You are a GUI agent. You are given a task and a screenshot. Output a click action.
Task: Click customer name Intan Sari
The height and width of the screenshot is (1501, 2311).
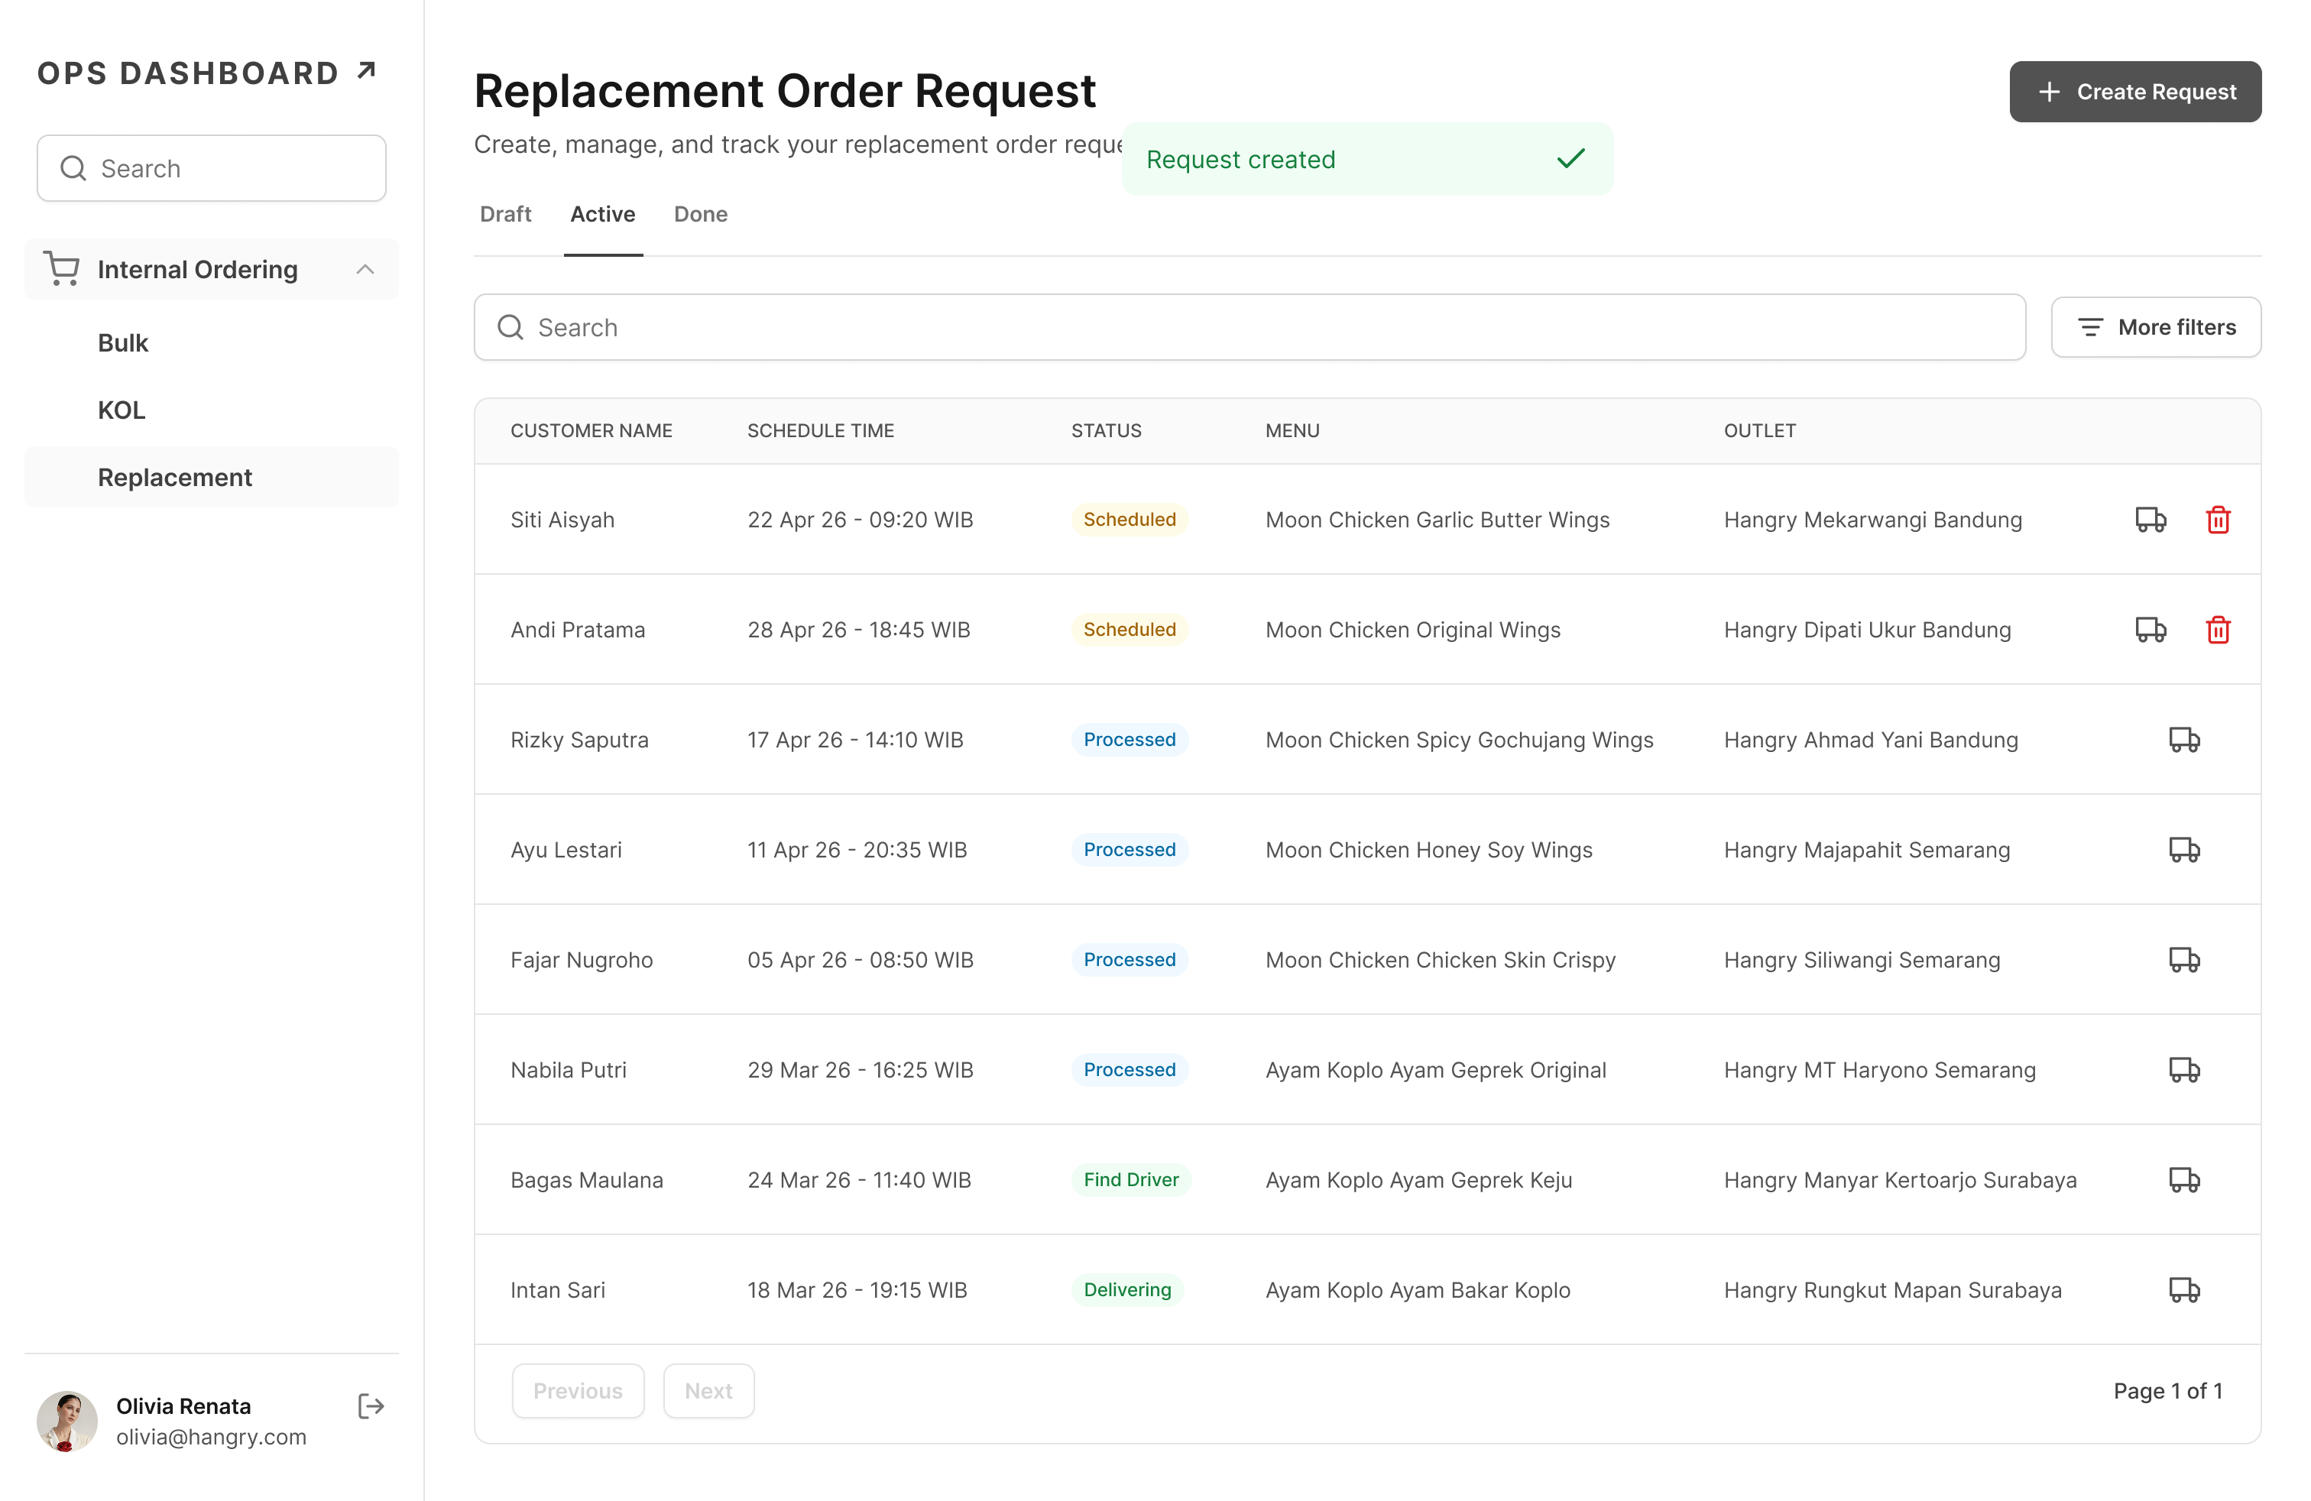point(557,1289)
